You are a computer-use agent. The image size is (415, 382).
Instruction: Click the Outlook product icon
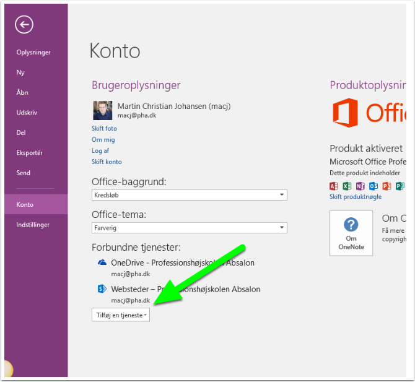coord(373,186)
